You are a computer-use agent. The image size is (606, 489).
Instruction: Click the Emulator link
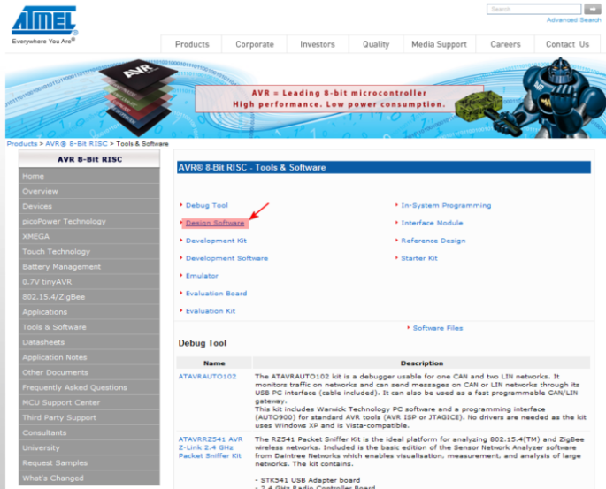[202, 275]
